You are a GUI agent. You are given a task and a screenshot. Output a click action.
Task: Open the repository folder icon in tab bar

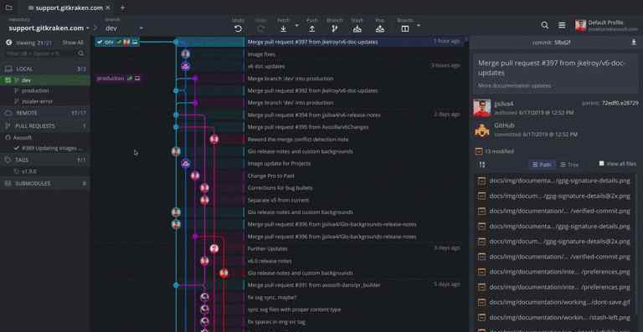pos(8,8)
